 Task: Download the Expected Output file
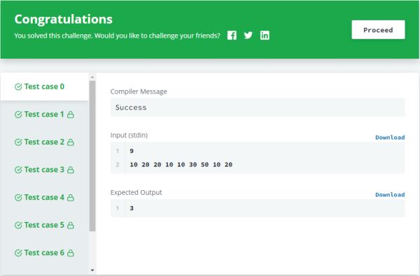click(x=390, y=195)
